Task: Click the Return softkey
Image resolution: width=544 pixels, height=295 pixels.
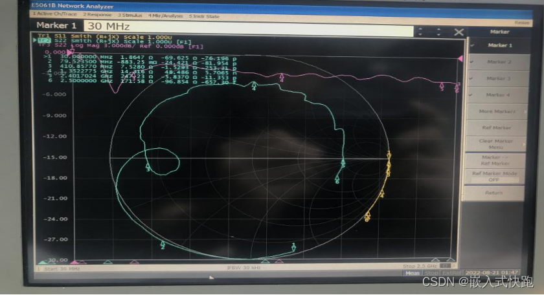Action: click(x=493, y=193)
